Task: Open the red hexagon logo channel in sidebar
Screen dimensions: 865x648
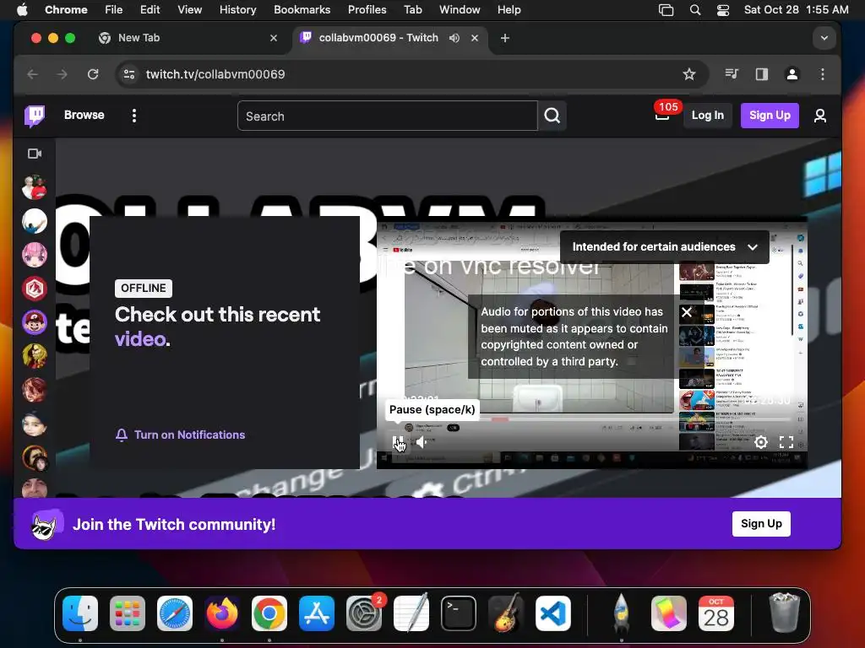Action: [34, 289]
